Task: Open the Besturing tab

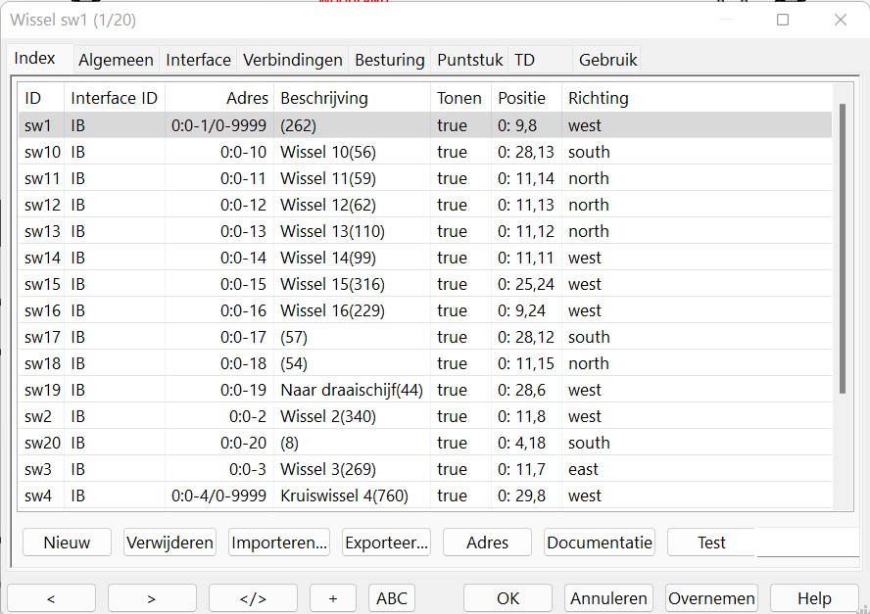Action: click(389, 60)
